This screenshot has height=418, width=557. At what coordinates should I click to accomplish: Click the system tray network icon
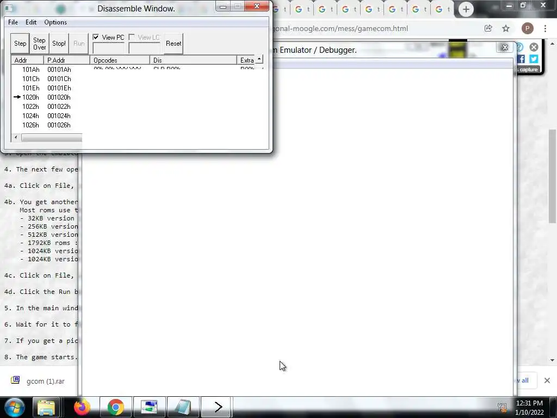point(502,407)
